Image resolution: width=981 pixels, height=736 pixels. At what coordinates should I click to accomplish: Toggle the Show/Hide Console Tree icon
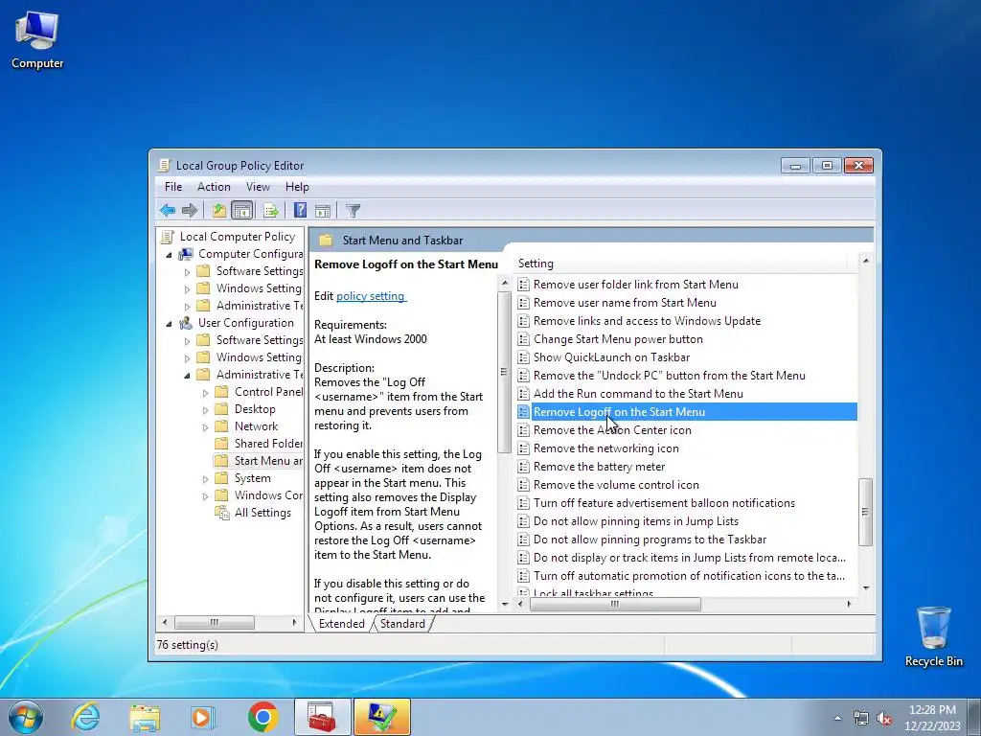click(x=241, y=210)
